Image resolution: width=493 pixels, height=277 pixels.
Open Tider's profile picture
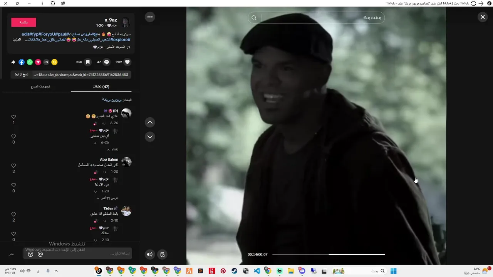(x=126, y=211)
